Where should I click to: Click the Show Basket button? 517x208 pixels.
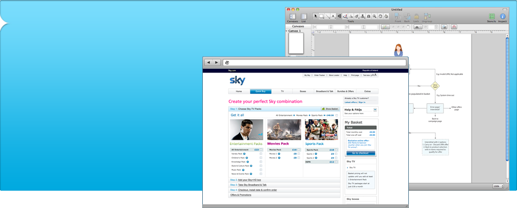[x=330, y=109]
